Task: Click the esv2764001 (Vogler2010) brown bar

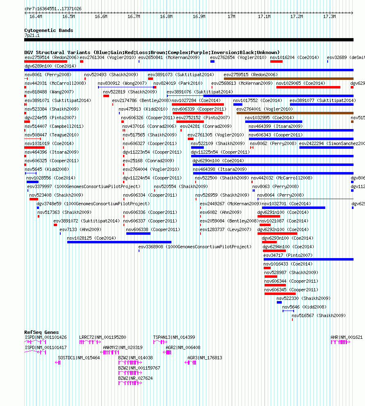Action: pyautogui.click(x=295, y=113)
